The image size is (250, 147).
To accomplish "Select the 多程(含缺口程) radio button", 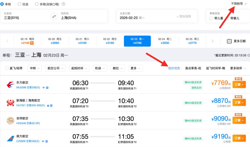I will (x=37, y=4).
